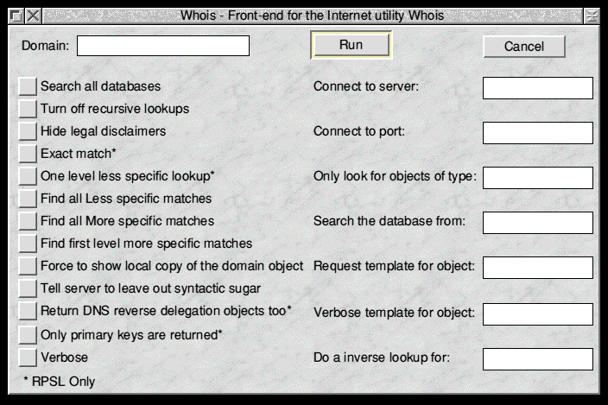Focus Only look for objects of type field
This screenshot has height=405, width=608.
click(538, 178)
